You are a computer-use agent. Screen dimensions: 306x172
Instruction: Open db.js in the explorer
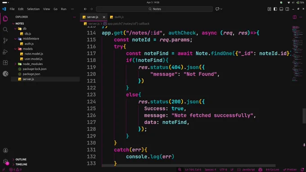28,34
